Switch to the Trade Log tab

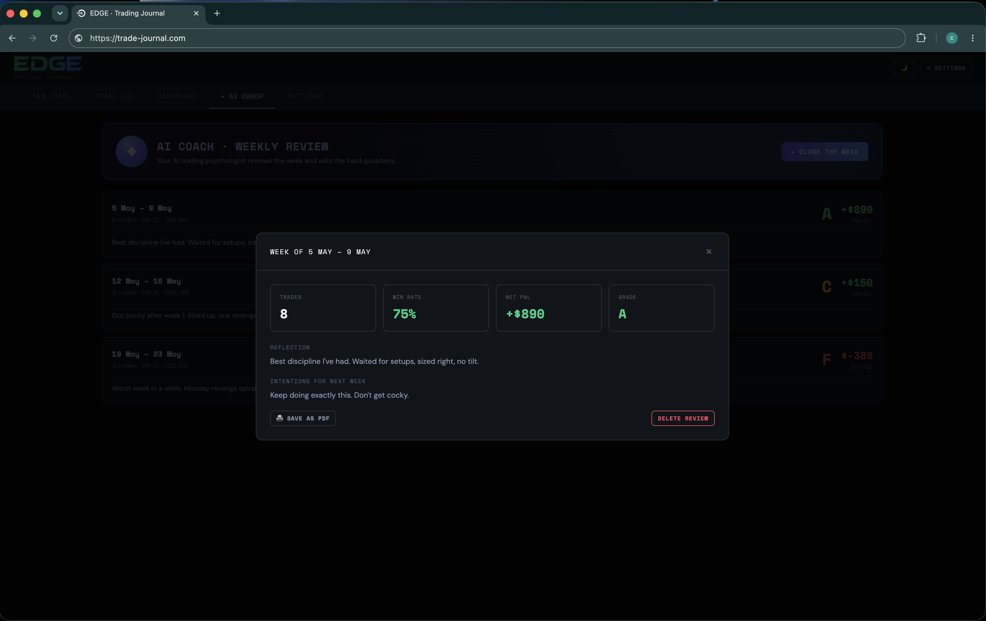pyautogui.click(x=115, y=96)
